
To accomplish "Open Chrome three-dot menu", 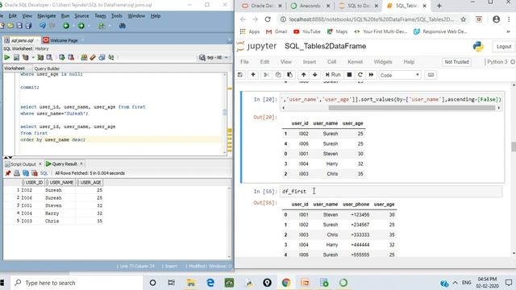I will (x=510, y=19).
